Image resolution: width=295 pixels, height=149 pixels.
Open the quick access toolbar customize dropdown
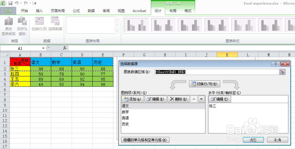(x=35, y=3)
